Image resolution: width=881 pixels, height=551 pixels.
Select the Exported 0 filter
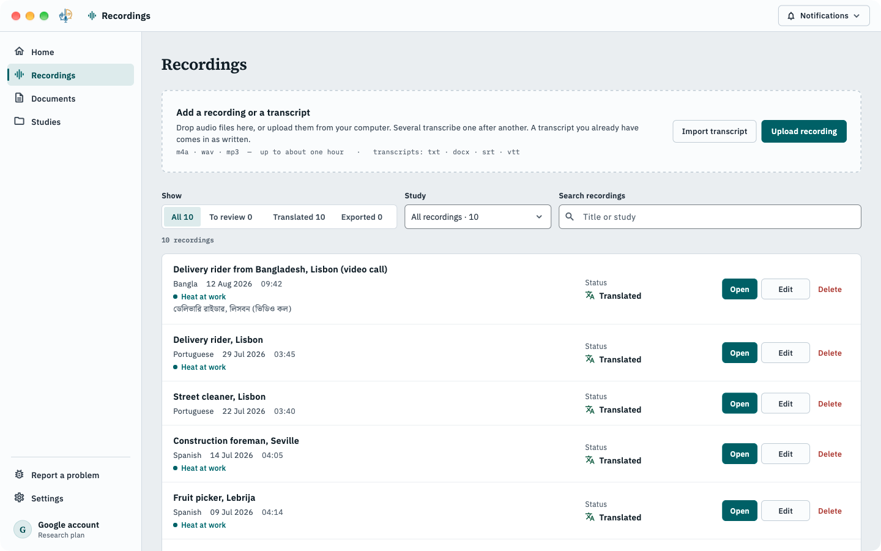[362, 217]
